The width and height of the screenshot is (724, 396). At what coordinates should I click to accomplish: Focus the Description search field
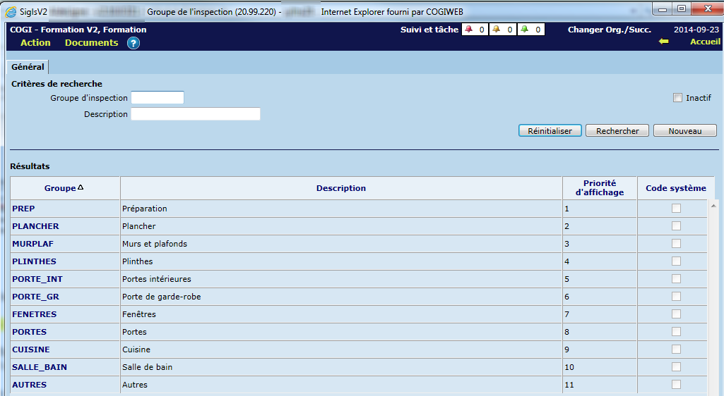pos(196,114)
